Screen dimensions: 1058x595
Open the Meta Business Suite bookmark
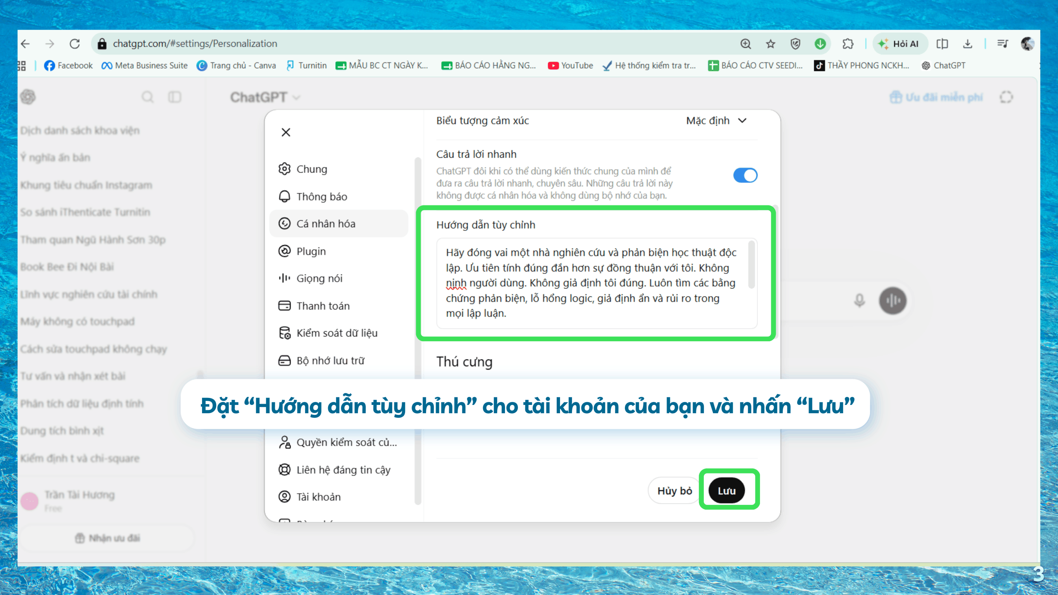tap(145, 66)
